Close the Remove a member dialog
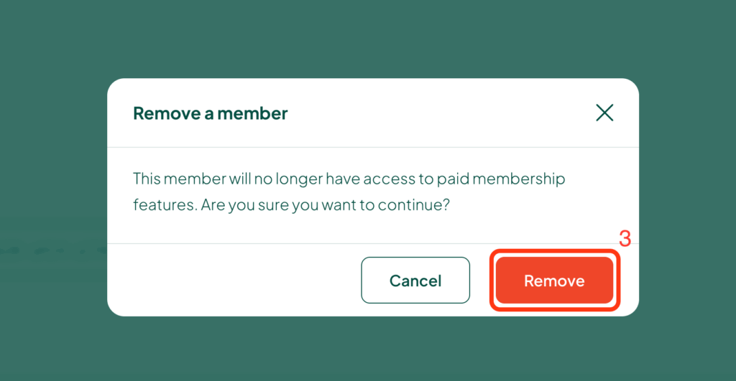Image resolution: width=736 pixels, height=381 pixels. pos(604,113)
